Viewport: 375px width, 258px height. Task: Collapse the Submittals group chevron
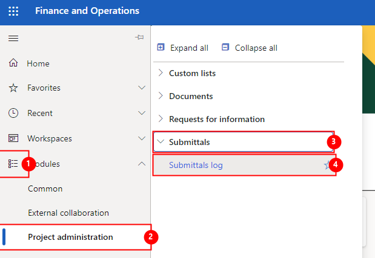[161, 141]
